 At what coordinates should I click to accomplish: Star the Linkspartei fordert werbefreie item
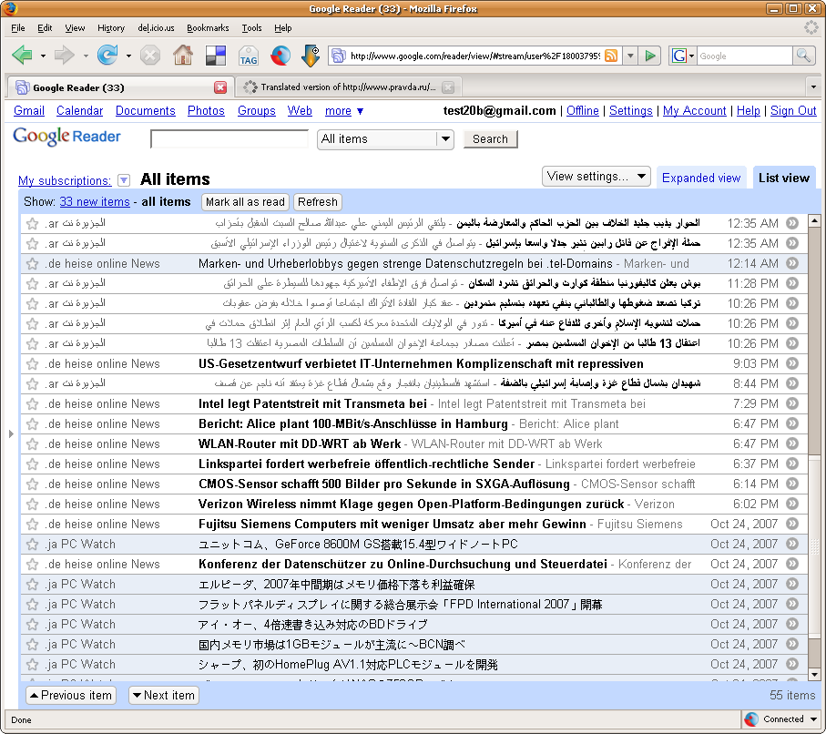33,464
